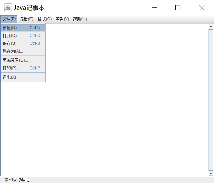Open 页面设置(U)... from the menu
Screen dimensions: 214x183
click(23, 60)
